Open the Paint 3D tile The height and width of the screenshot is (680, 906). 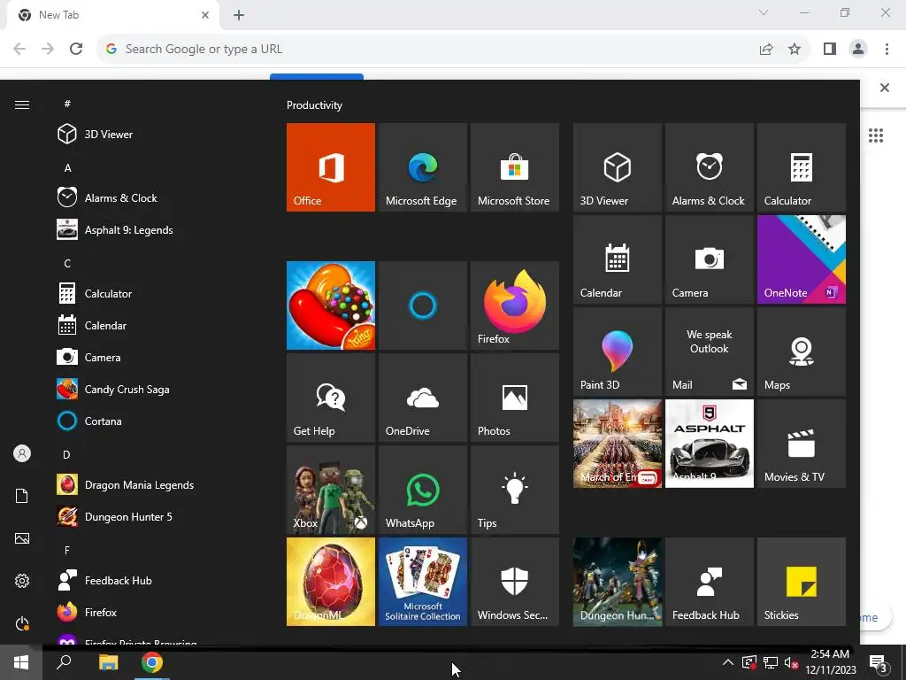click(x=617, y=351)
